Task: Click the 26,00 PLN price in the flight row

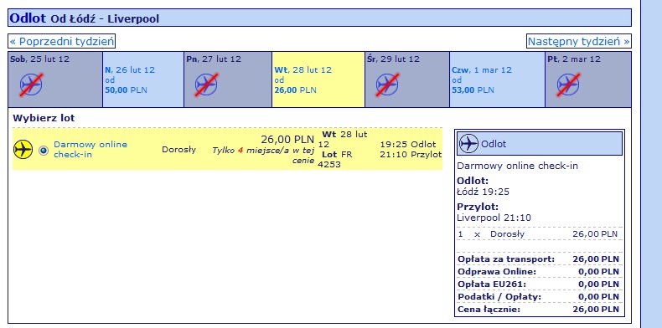Action: click(287, 139)
